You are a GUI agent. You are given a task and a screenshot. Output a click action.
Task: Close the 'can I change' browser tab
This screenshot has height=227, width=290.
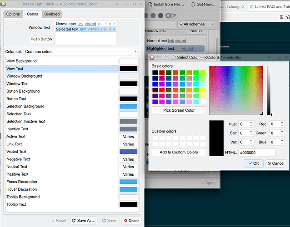pos(243,7)
